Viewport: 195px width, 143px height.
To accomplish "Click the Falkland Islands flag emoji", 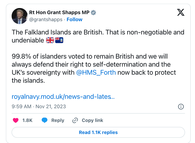I will point(59,40).
